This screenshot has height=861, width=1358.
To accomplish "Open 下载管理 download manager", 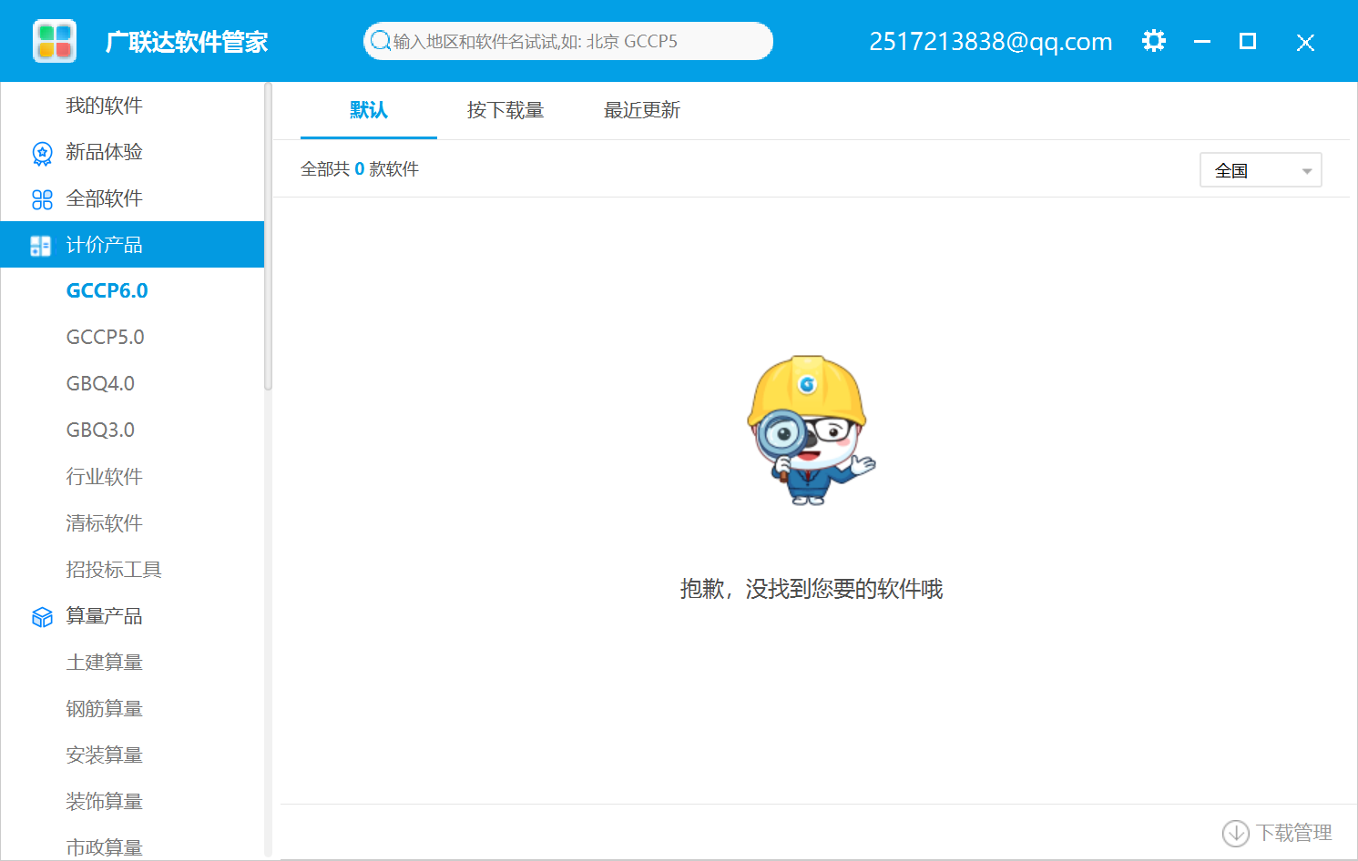I will tap(1277, 833).
